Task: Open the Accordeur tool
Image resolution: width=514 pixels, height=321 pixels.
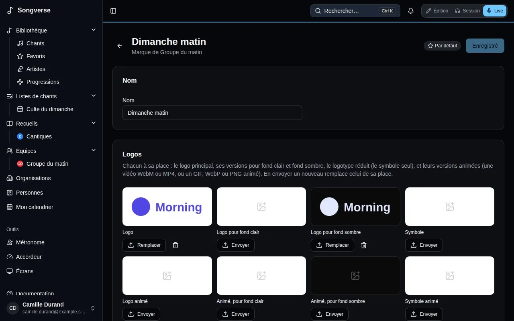Action: point(51,257)
